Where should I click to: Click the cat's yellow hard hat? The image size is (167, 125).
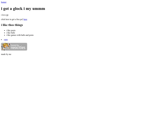[6, 44]
